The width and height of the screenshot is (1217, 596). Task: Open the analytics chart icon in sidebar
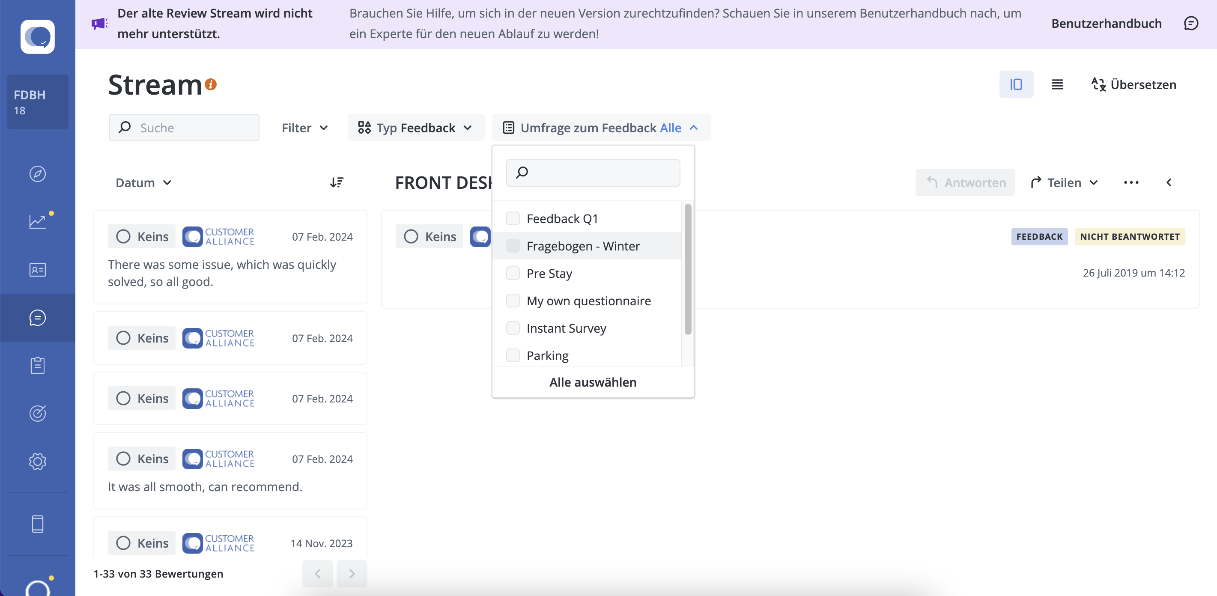click(37, 221)
